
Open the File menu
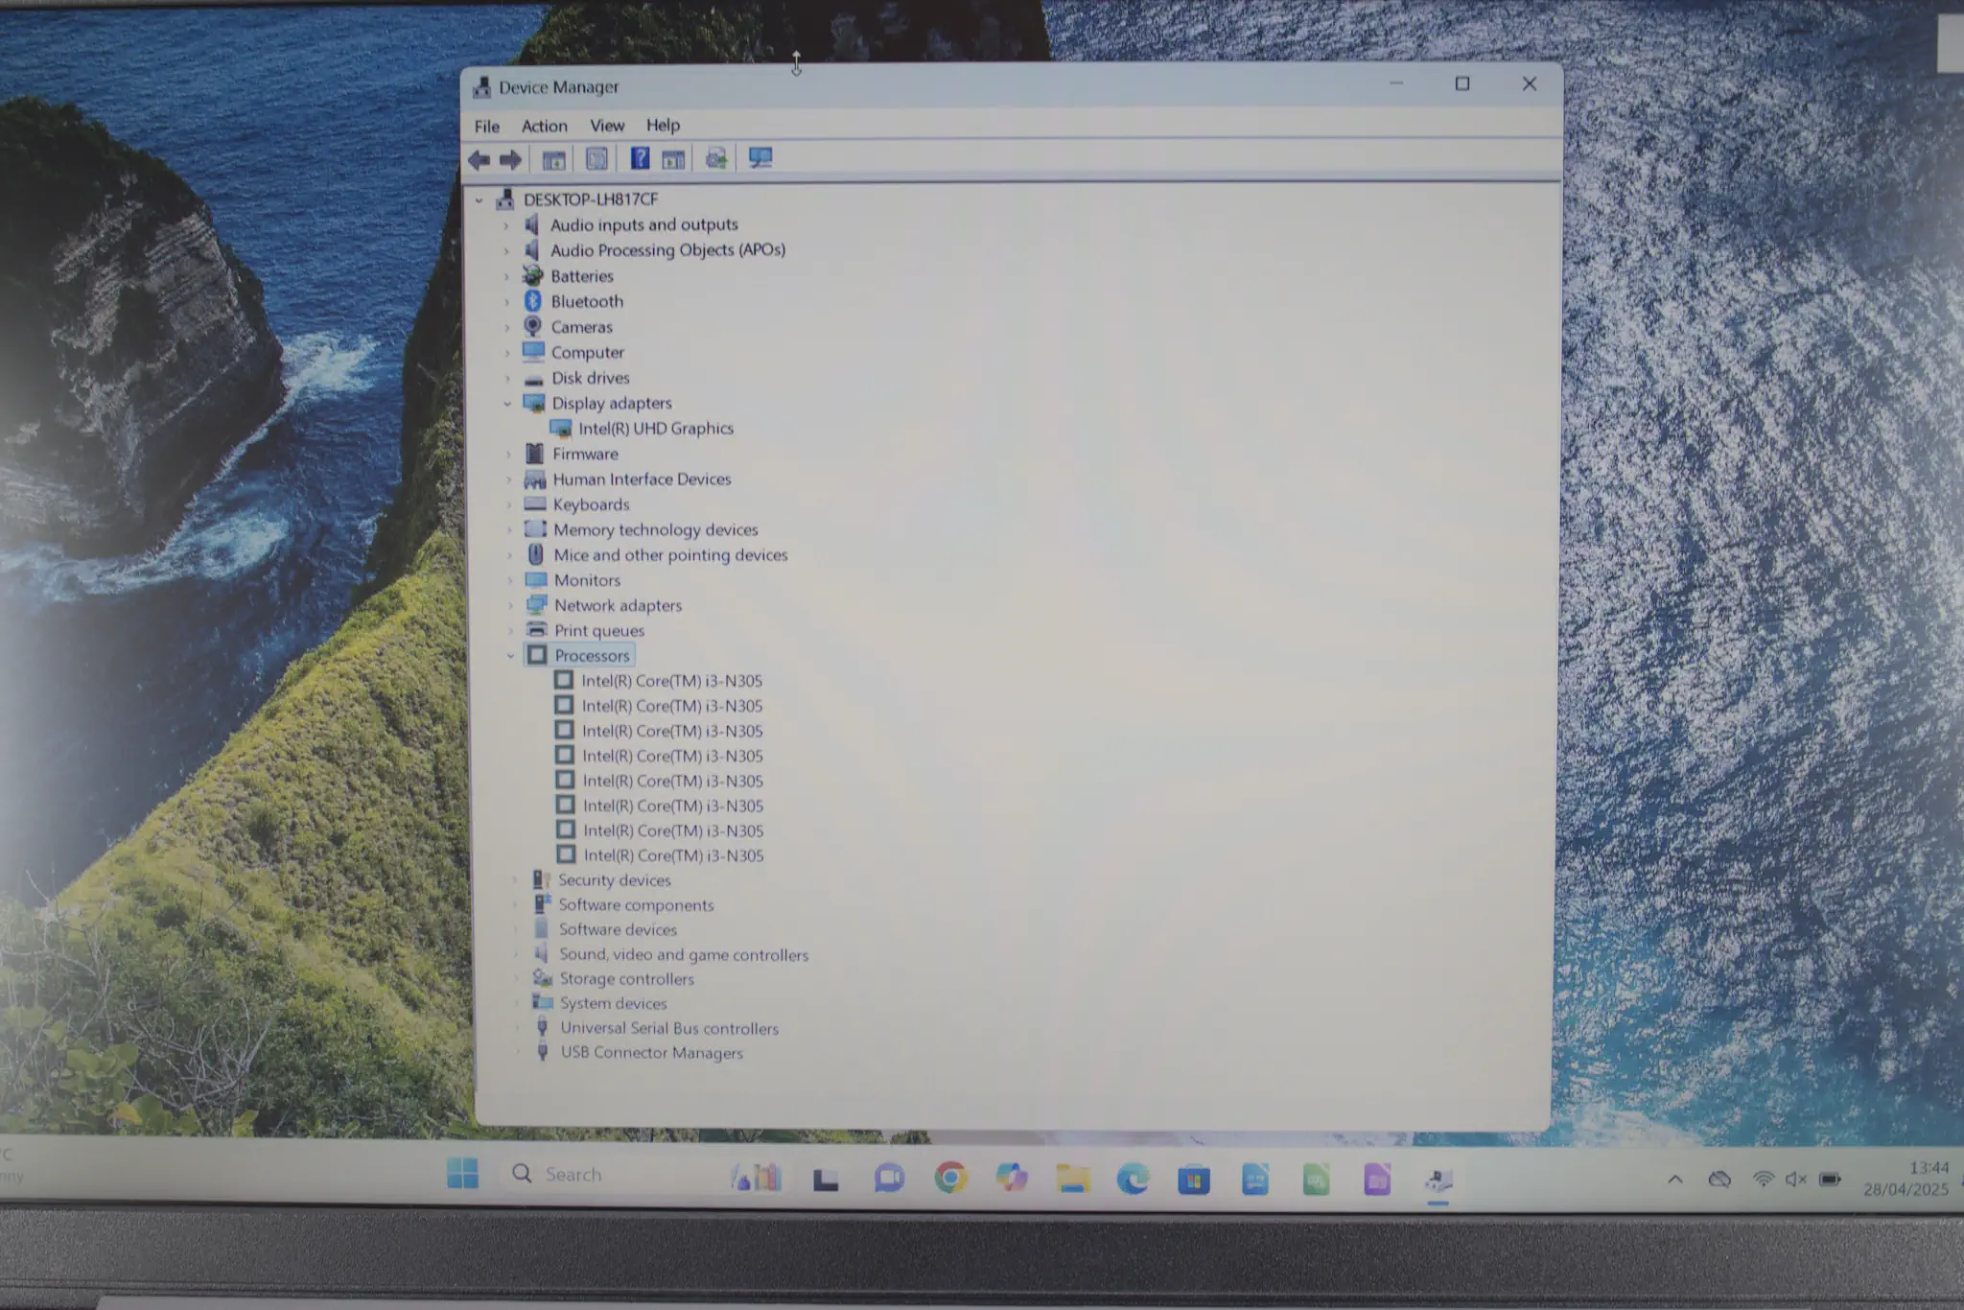[487, 126]
